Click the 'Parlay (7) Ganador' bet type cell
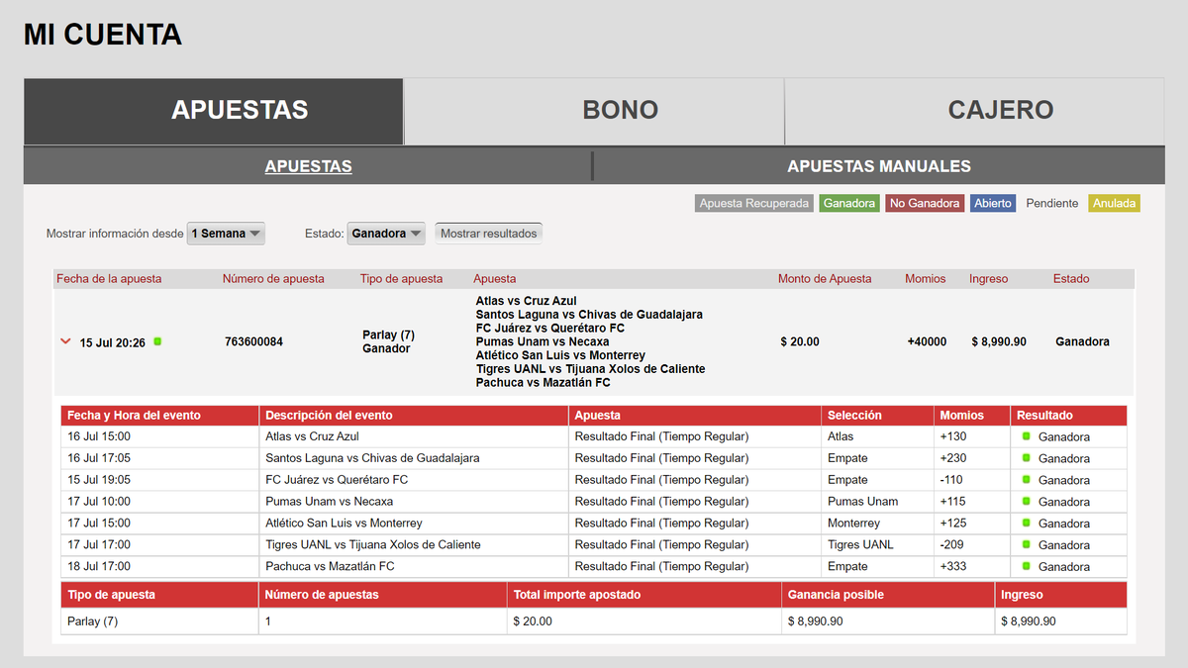This screenshot has height=668, width=1188. tap(388, 341)
